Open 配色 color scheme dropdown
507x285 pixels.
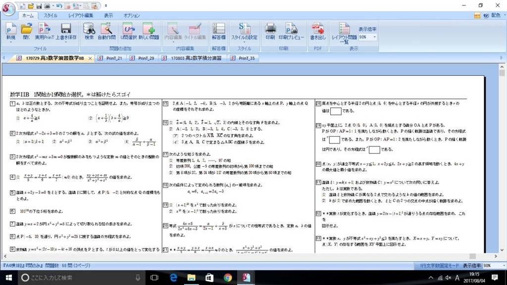498,15
